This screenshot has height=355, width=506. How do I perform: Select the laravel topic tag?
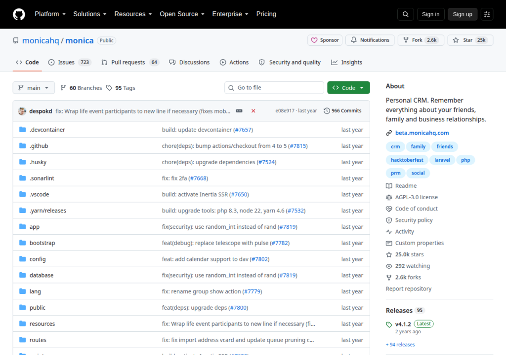point(442,160)
